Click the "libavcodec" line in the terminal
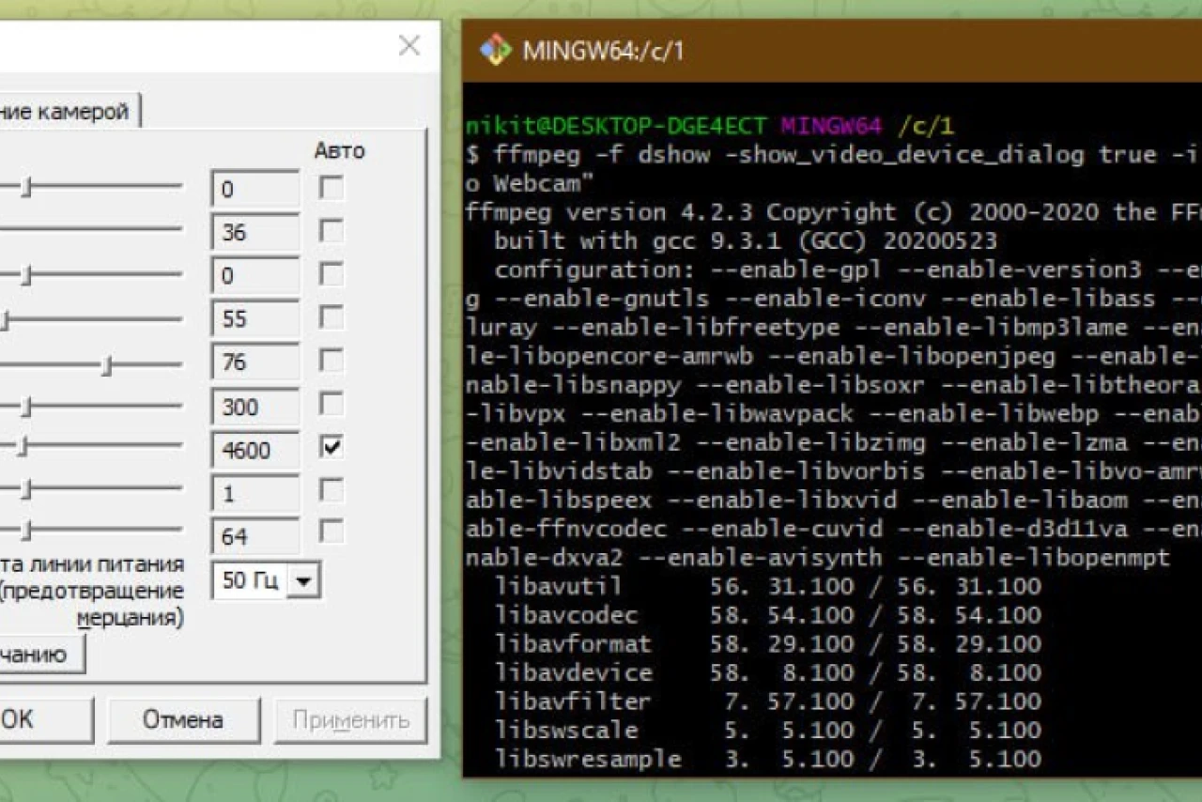 [x=768, y=616]
